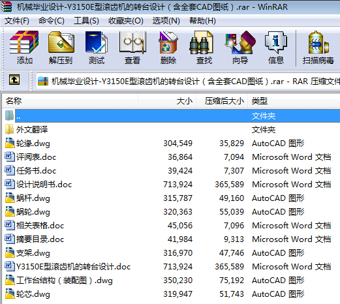Viewport: 340px width, 304px height.
Task: Click the 蜗轮.dwg file icon
Action: (x=9, y=211)
